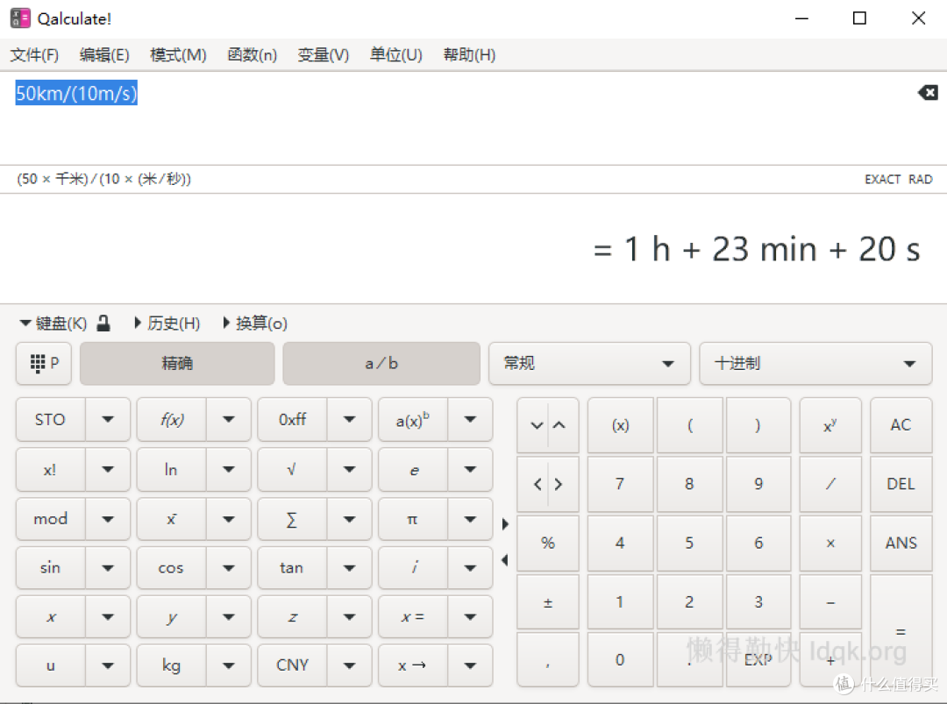Click the division / button
The width and height of the screenshot is (947, 704).
(x=830, y=484)
